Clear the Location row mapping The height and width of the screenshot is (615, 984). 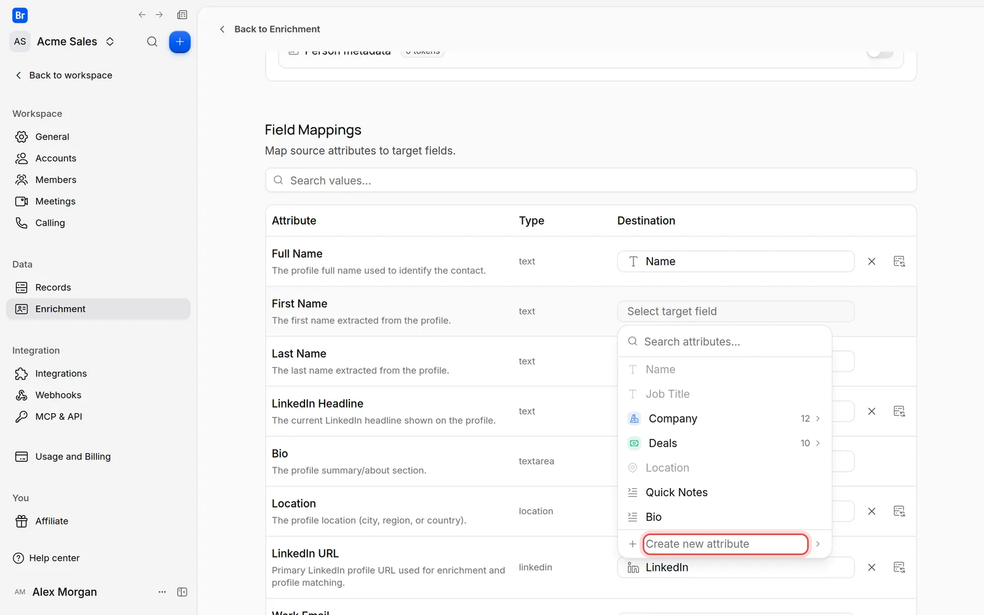pyautogui.click(x=871, y=511)
